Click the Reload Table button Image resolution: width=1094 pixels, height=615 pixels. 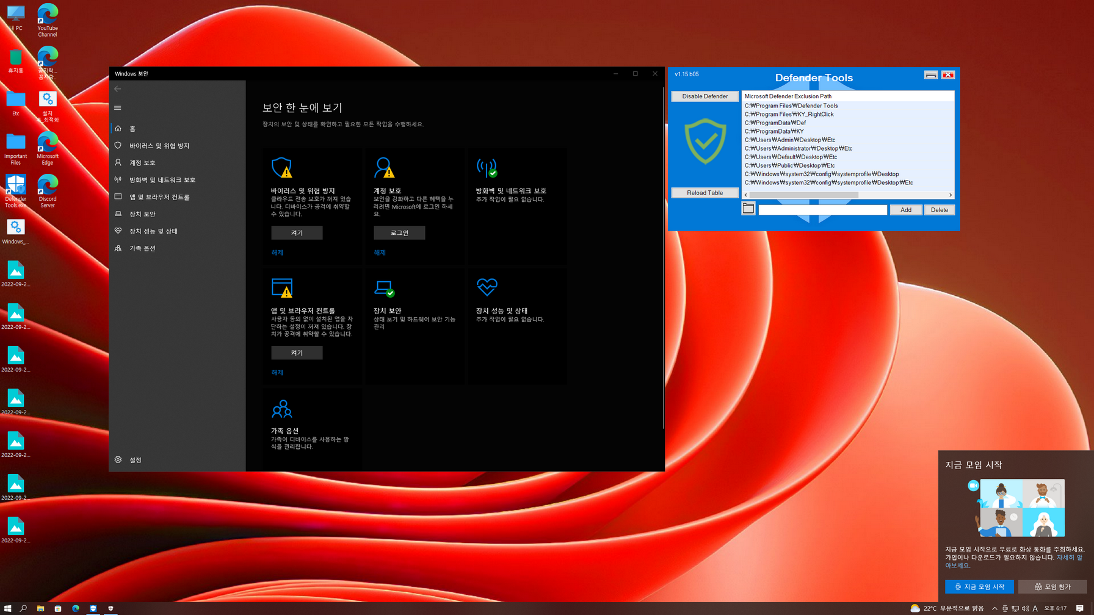[705, 193]
